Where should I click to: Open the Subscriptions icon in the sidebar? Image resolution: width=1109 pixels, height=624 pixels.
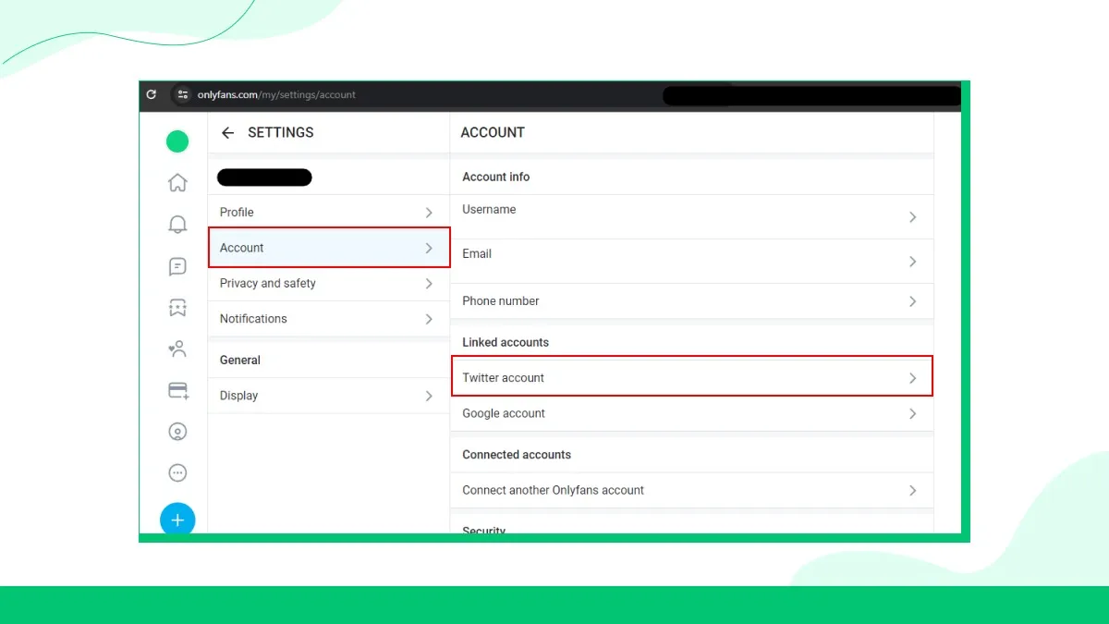coord(177,349)
